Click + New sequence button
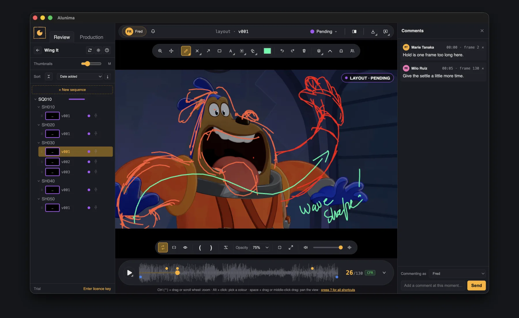 point(72,90)
